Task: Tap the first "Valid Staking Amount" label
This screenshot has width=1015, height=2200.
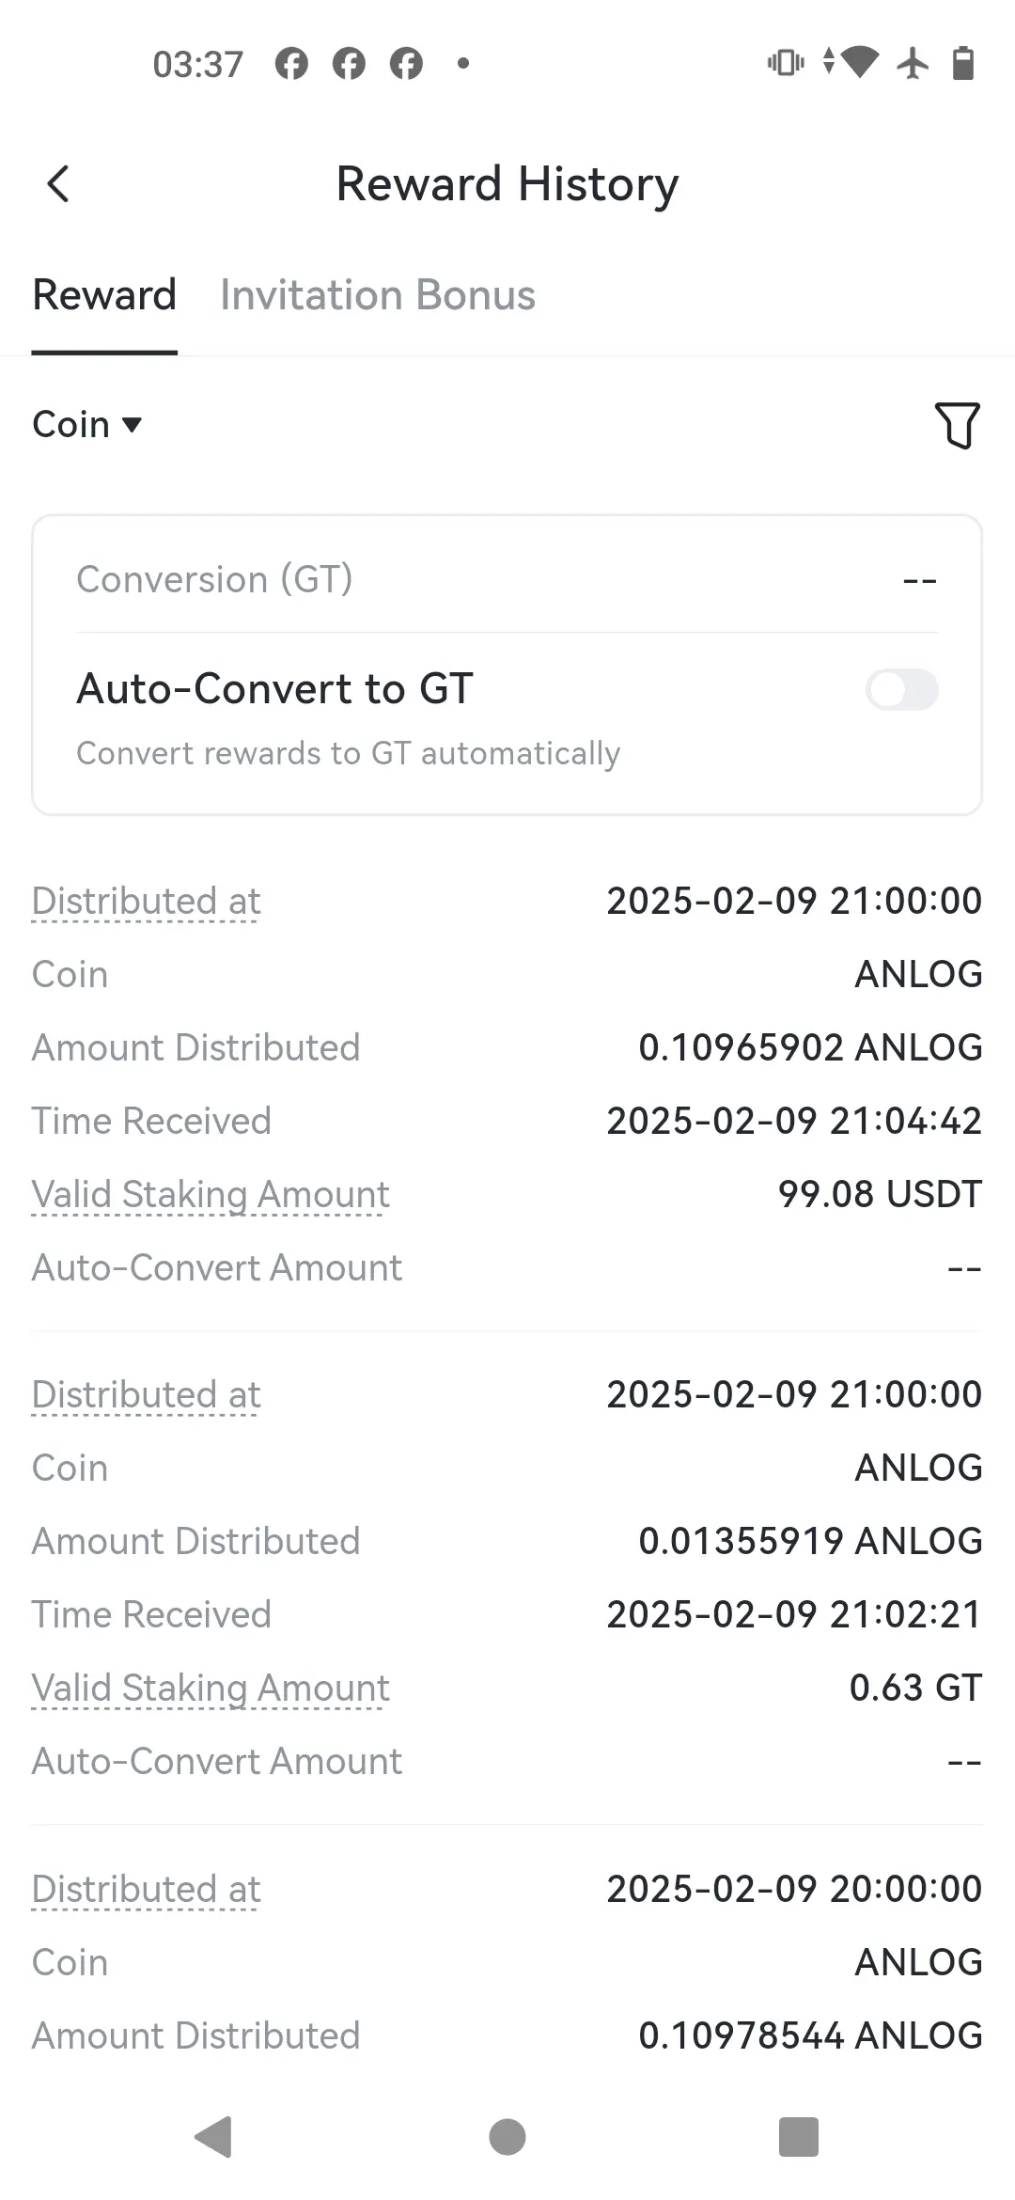Action: (x=210, y=1194)
